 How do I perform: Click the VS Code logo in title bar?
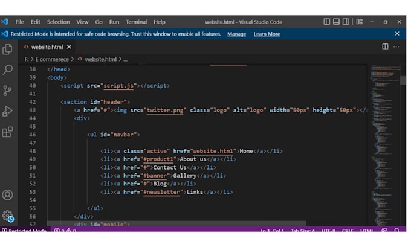click(x=4, y=22)
